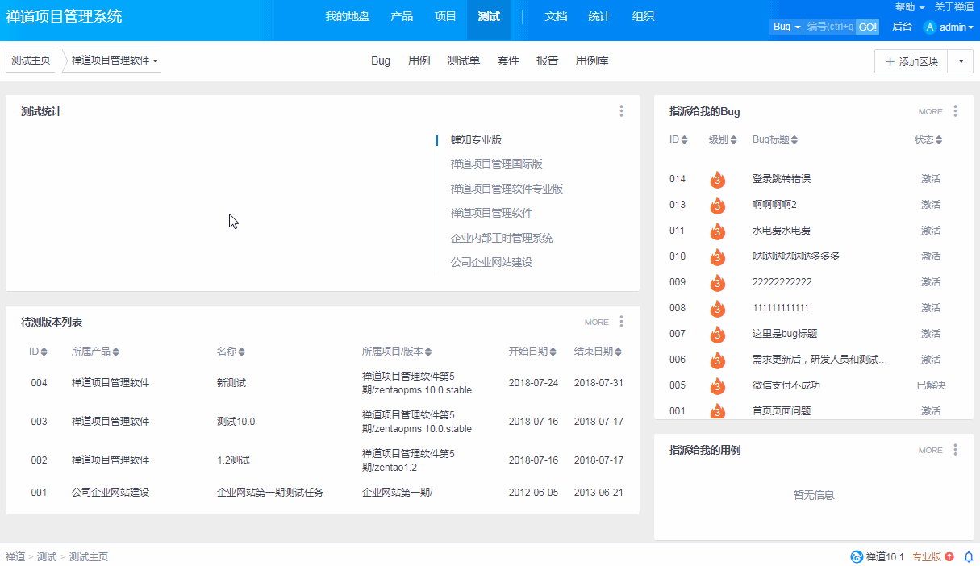Click severity flame icon for bug 014
Image resolution: width=980 pixels, height=566 pixels.
tap(717, 179)
